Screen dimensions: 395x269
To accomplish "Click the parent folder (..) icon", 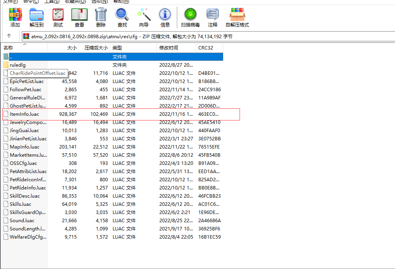I will (x=6, y=57).
